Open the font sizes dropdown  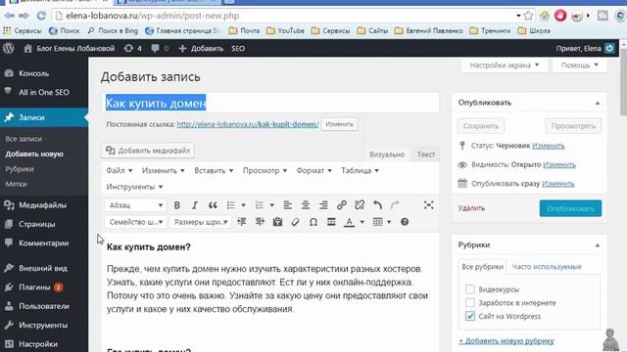click(200, 222)
